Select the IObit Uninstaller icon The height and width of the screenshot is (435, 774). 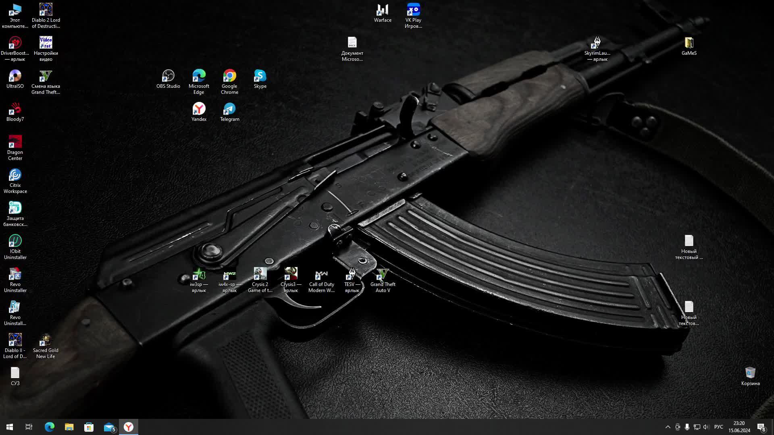pyautogui.click(x=15, y=247)
